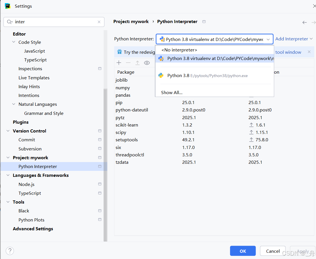This screenshot has height=259, width=316.
Task: Click the add package plus icon
Action: click(x=119, y=63)
